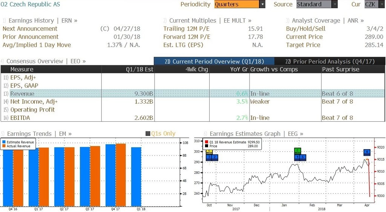386x212 pixels.
Task: Click the Q1 18 estimate revenue bar
Action: 136,177
